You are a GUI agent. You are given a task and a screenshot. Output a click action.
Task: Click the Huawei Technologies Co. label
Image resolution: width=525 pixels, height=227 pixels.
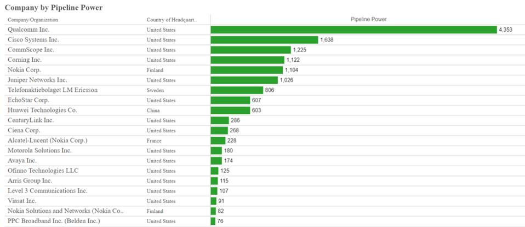click(42, 110)
